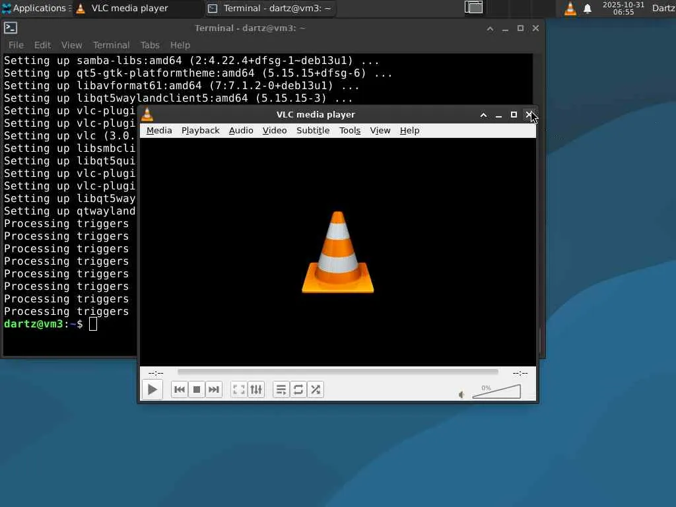This screenshot has height=507, width=676.
Task: Toggle random shuffle playback
Action: [316, 389]
